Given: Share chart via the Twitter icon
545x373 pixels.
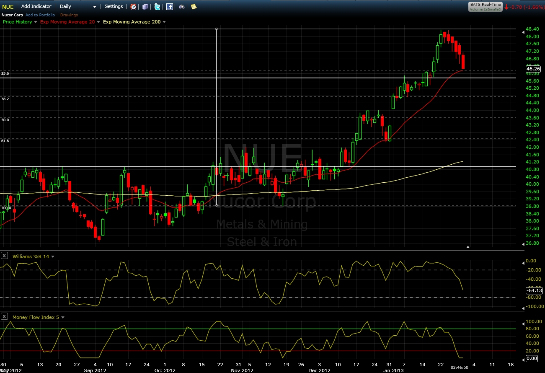Looking at the screenshot, I should point(157,7).
